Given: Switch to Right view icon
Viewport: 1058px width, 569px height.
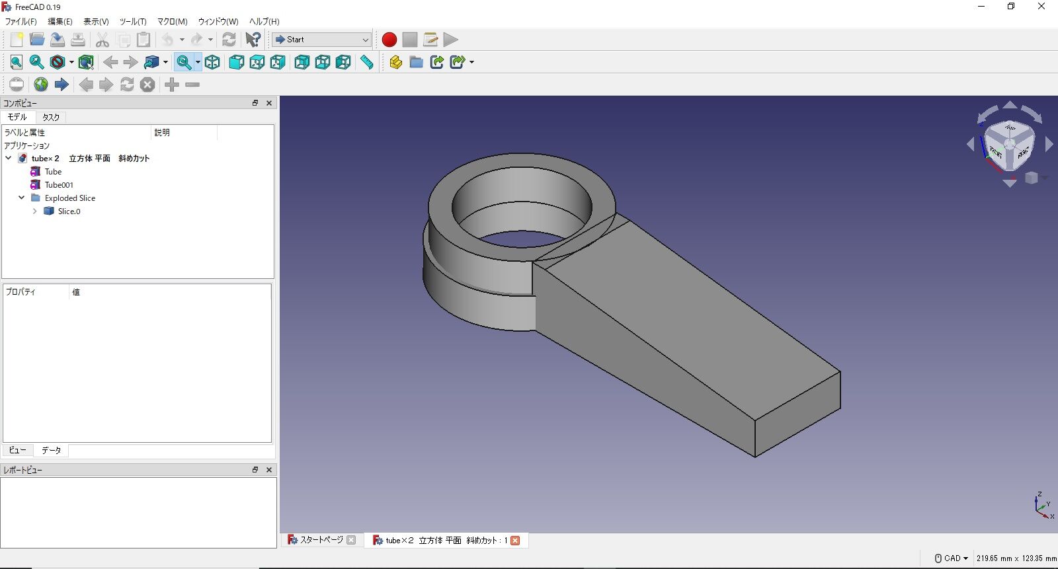Looking at the screenshot, I should (x=277, y=62).
